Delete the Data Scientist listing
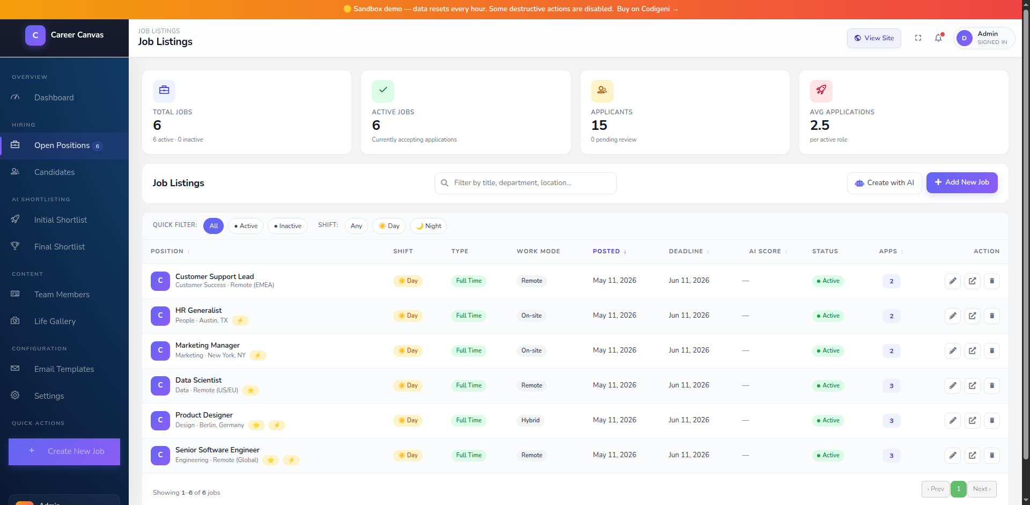The image size is (1030, 505). (992, 385)
